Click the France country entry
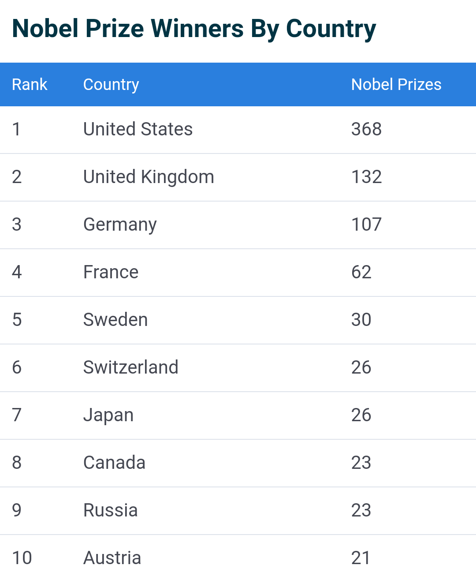Screen dimensions: 476x580 click(x=111, y=272)
